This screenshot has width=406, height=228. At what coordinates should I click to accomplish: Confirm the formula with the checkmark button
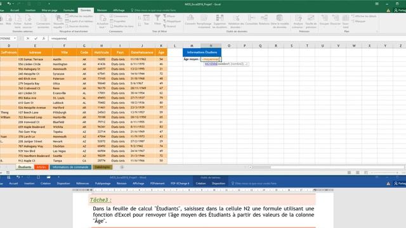(36, 38)
